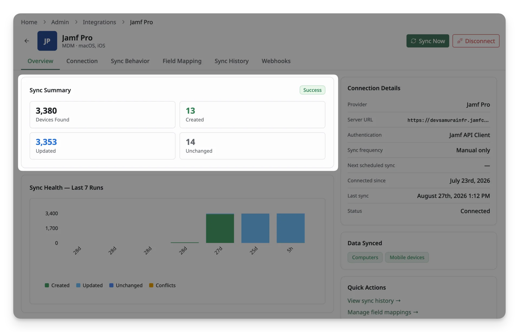Screen dimensions: 519x332
Task: Click the back arrow icon beside Jamf Pro
Action: [x=26, y=41]
